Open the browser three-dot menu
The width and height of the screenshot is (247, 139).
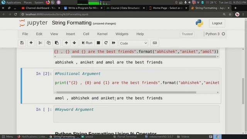pyautogui.click(x=243, y=14)
